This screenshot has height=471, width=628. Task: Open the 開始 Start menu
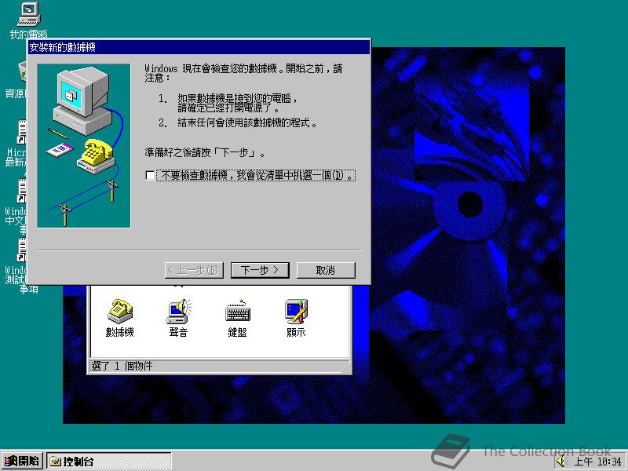click(x=22, y=461)
